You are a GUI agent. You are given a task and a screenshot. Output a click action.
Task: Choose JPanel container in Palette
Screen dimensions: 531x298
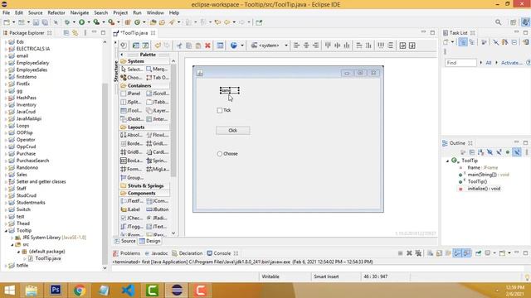tap(131, 94)
